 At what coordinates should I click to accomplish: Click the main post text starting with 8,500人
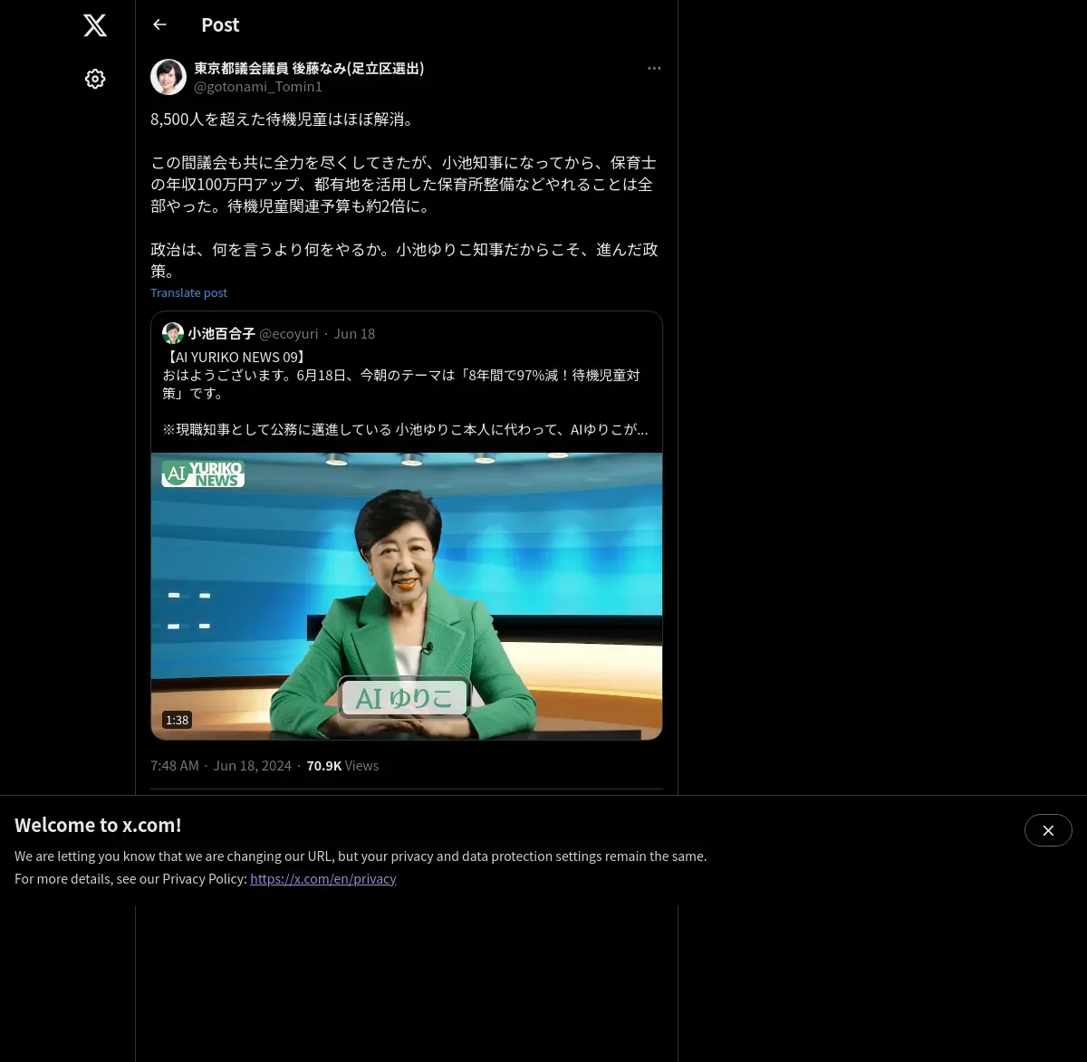point(405,195)
